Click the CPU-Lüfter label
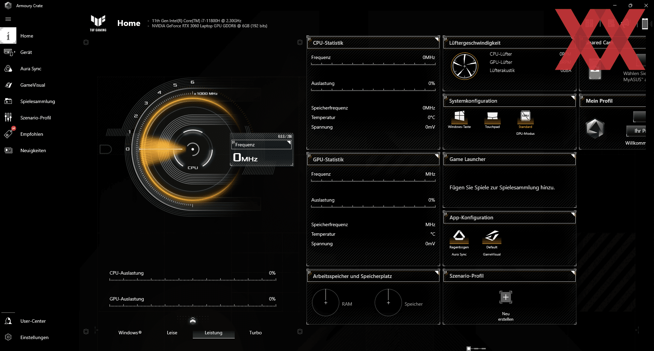The image size is (654, 351). (501, 54)
